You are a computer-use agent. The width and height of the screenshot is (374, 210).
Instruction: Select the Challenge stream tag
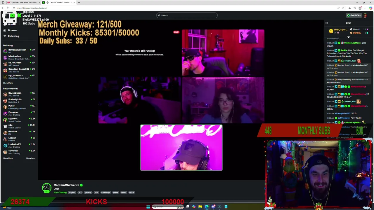(105, 192)
